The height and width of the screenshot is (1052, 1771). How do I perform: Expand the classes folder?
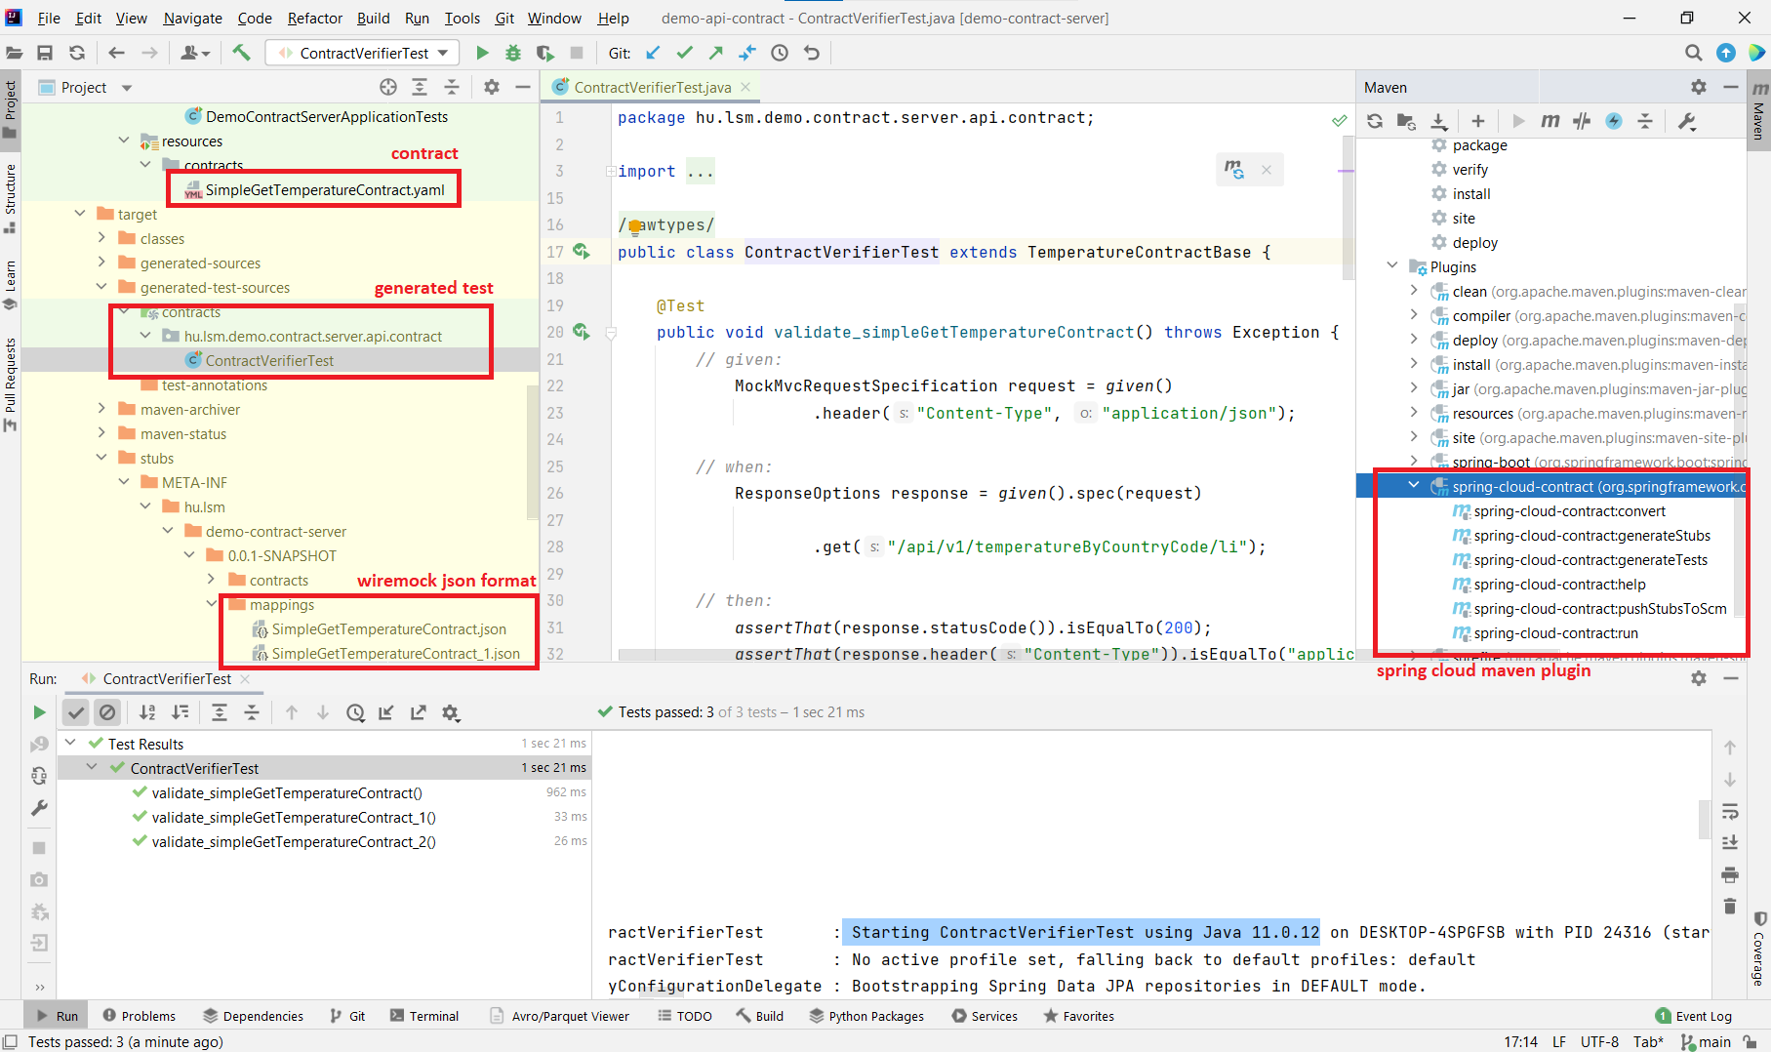click(101, 237)
